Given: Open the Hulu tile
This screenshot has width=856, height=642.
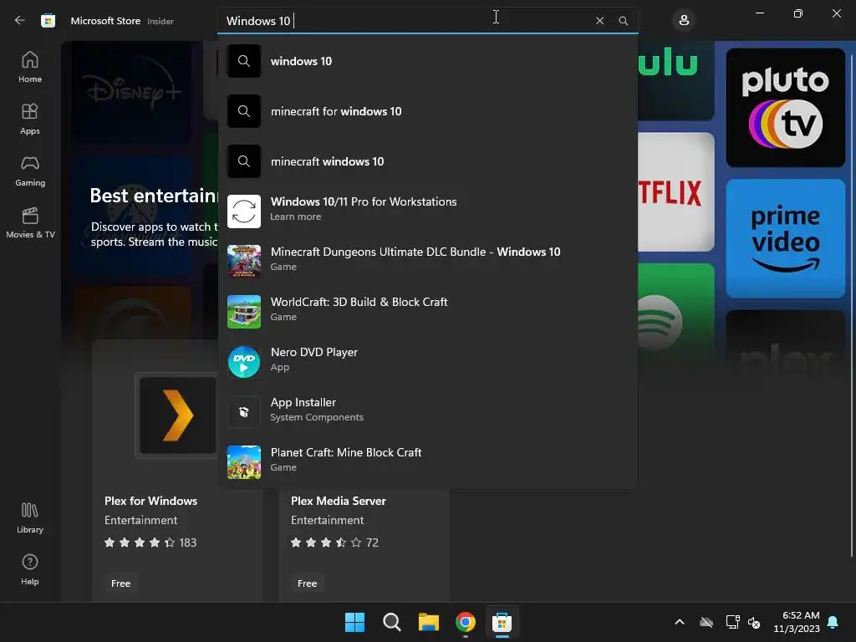Looking at the screenshot, I should (x=675, y=82).
